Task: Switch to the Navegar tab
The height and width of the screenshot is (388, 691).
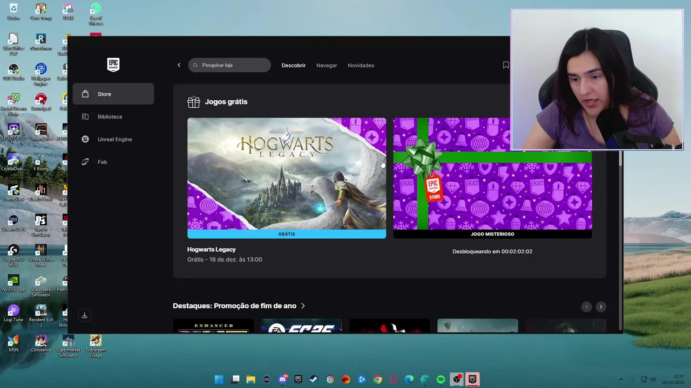Action: click(327, 65)
